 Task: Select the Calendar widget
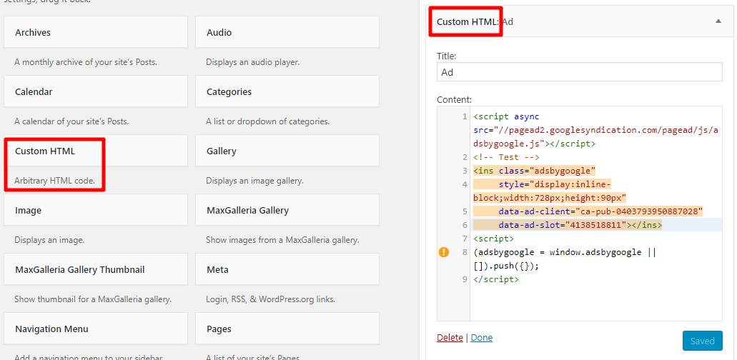(x=95, y=91)
